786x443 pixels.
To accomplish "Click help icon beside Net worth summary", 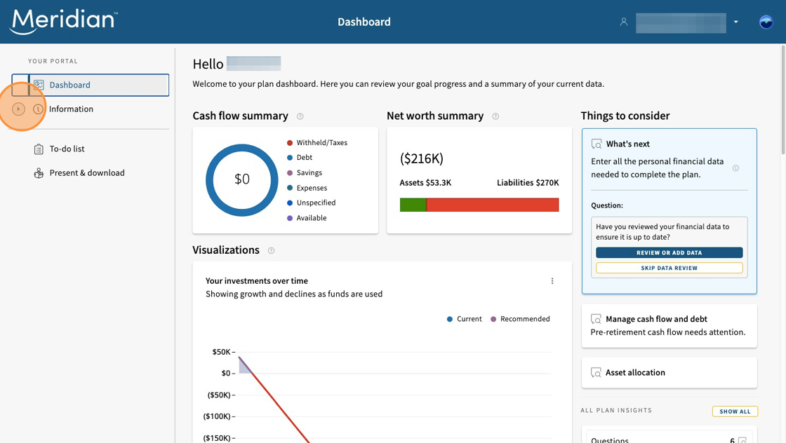I will click(x=495, y=116).
